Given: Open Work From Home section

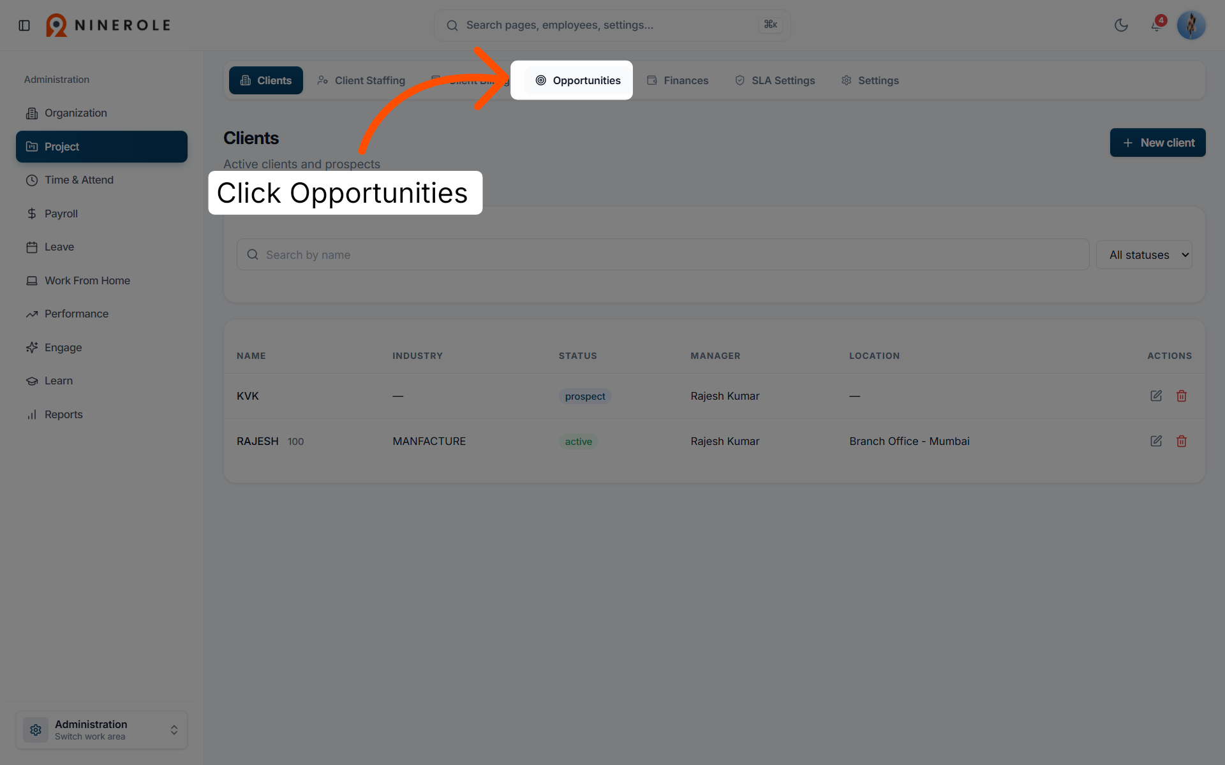Looking at the screenshot, I should pos(102,280).
